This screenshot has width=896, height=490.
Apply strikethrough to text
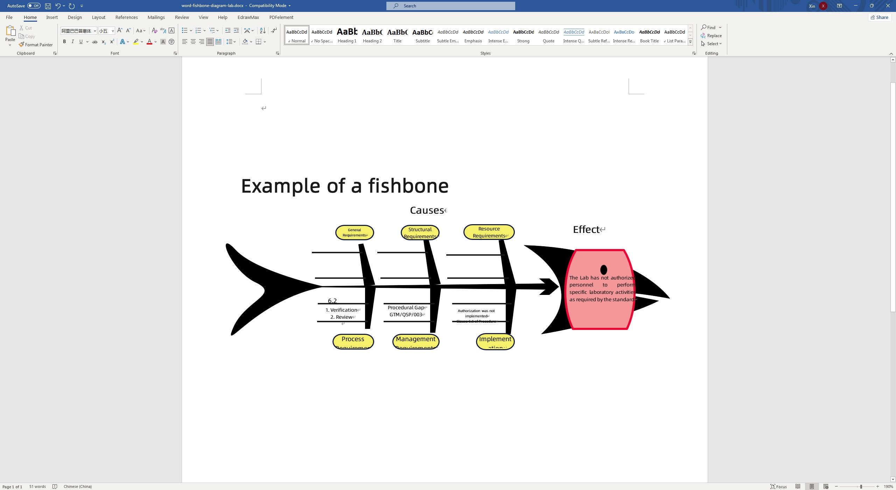(94, 42)
